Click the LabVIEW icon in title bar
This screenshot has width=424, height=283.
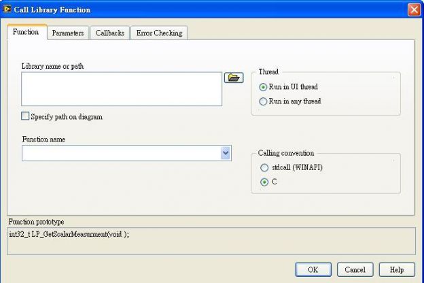[7, 9]
